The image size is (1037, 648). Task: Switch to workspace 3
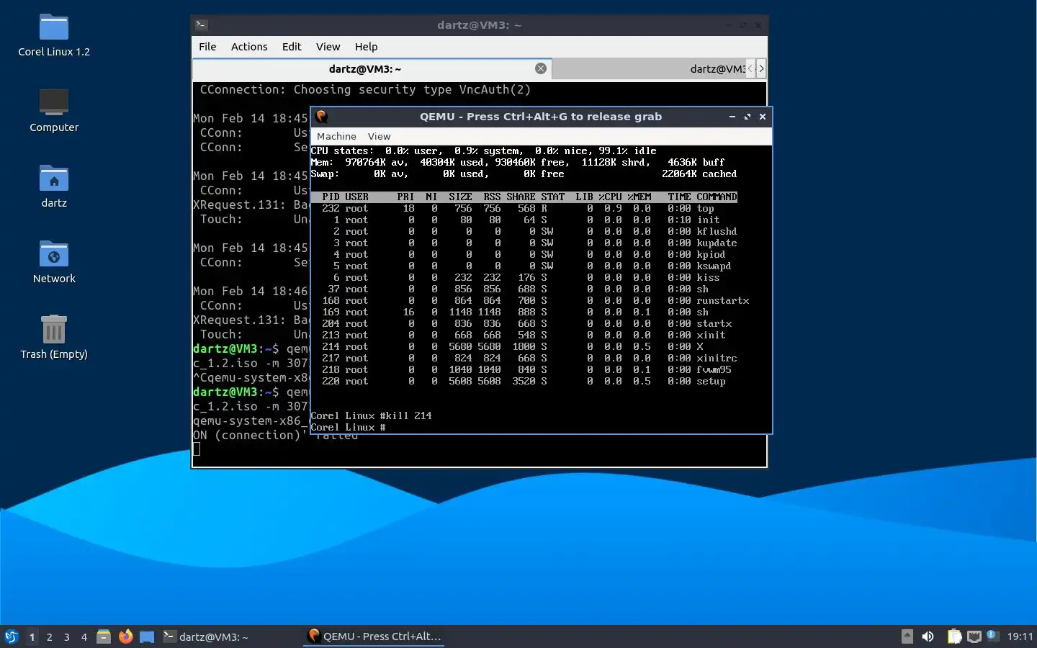(67, 636)
